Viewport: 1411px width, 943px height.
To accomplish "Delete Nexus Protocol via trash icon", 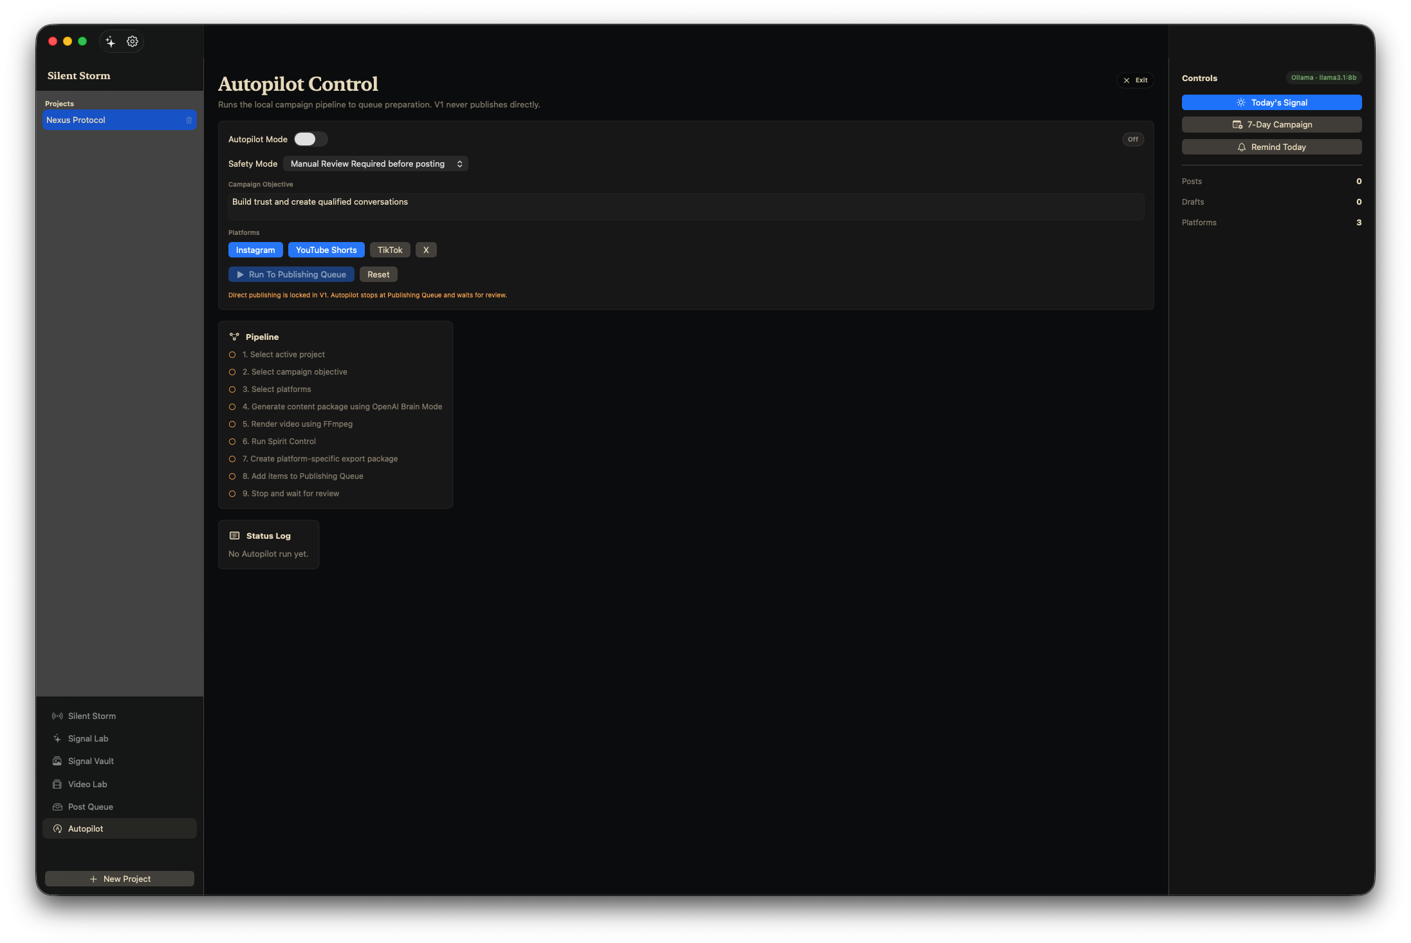I will click(189, 120).
